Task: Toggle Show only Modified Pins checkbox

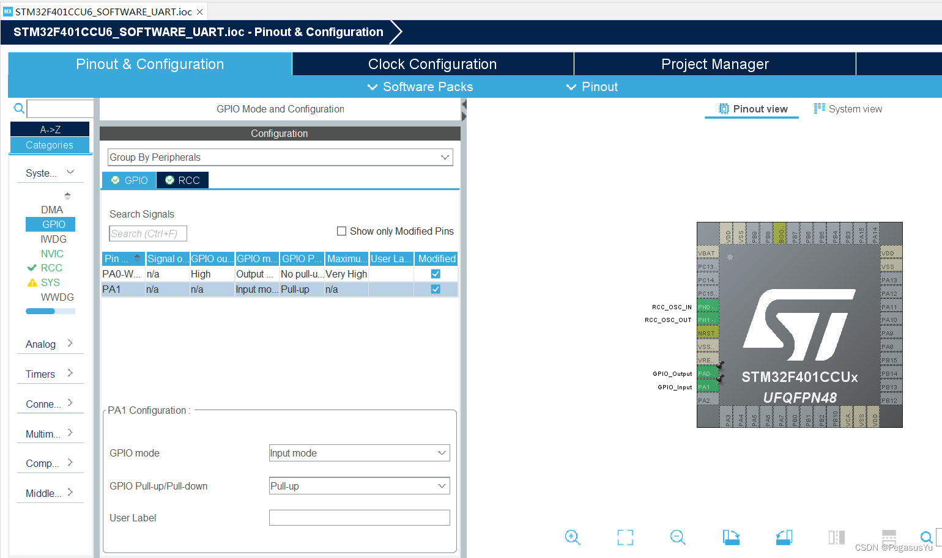Action: [x=342, y=231]
